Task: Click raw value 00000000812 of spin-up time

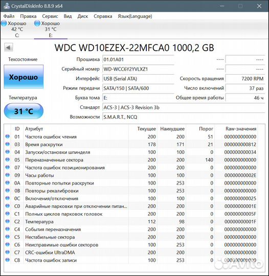Action: point(240,145)
